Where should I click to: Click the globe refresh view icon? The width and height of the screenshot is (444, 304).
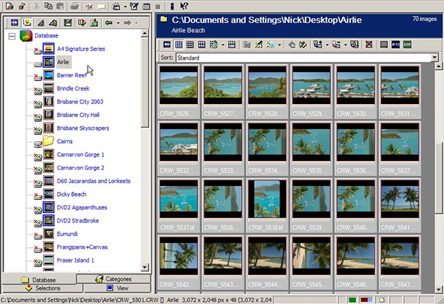(214, 45)
